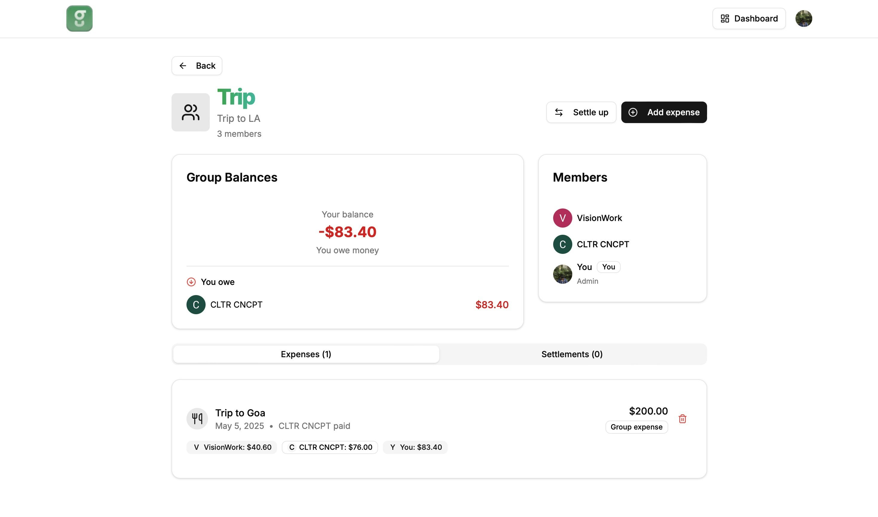Go back using the Back button
Screen dimensions: 878x517
tap(197, 66)
